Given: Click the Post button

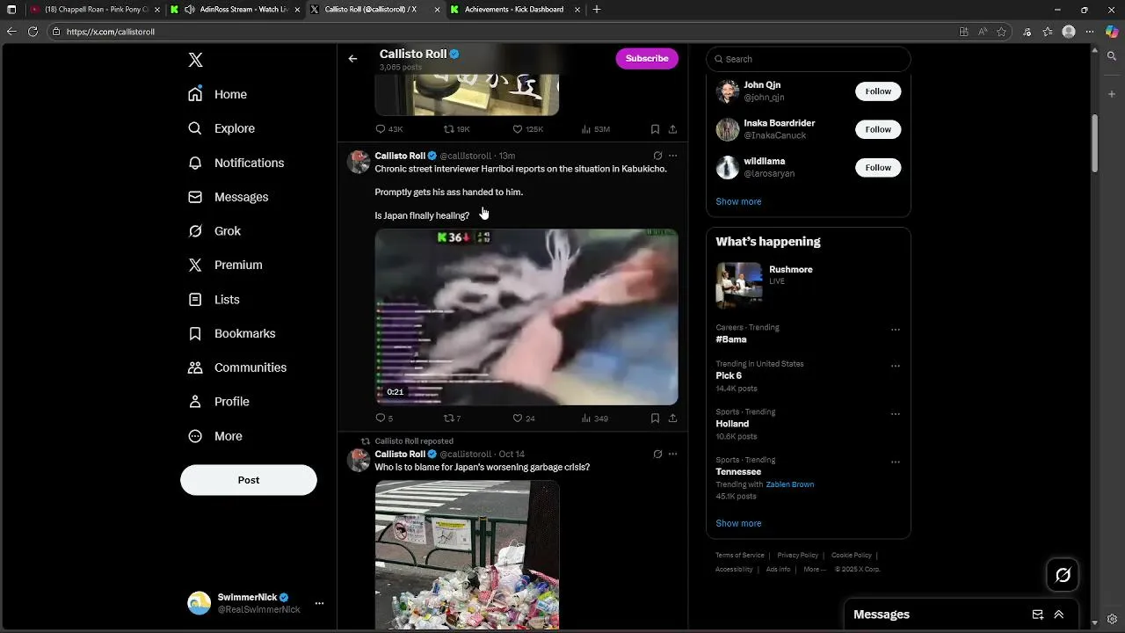Looking at the screenshot, I should click(249, 480).
